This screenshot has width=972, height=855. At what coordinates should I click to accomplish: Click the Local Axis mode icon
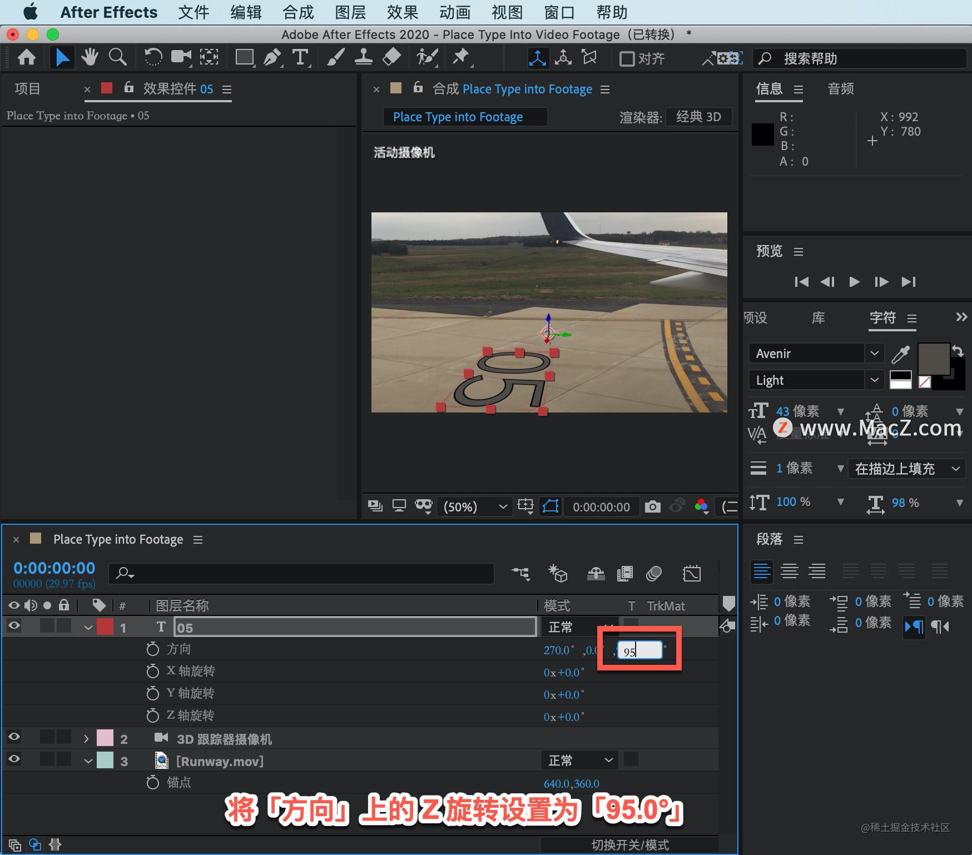pos(537,58)
